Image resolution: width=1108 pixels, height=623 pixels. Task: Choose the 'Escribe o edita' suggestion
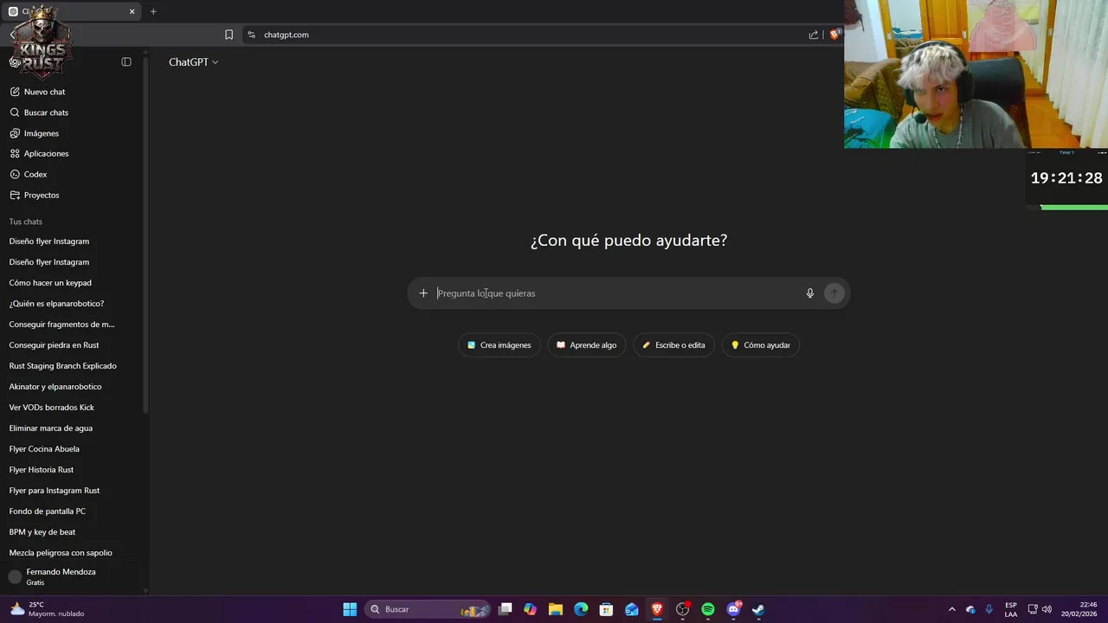(673, 345)
